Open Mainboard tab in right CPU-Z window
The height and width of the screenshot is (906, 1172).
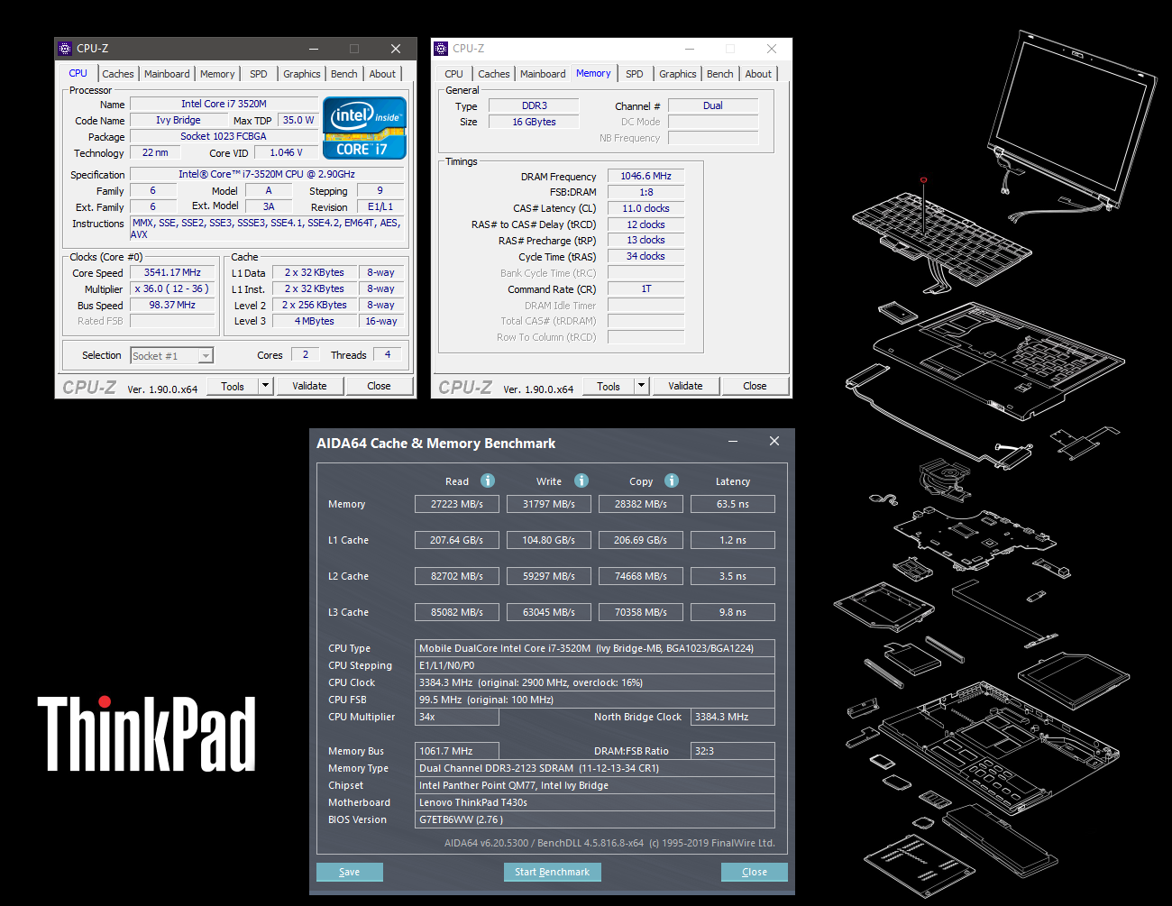tap(543, 74)
